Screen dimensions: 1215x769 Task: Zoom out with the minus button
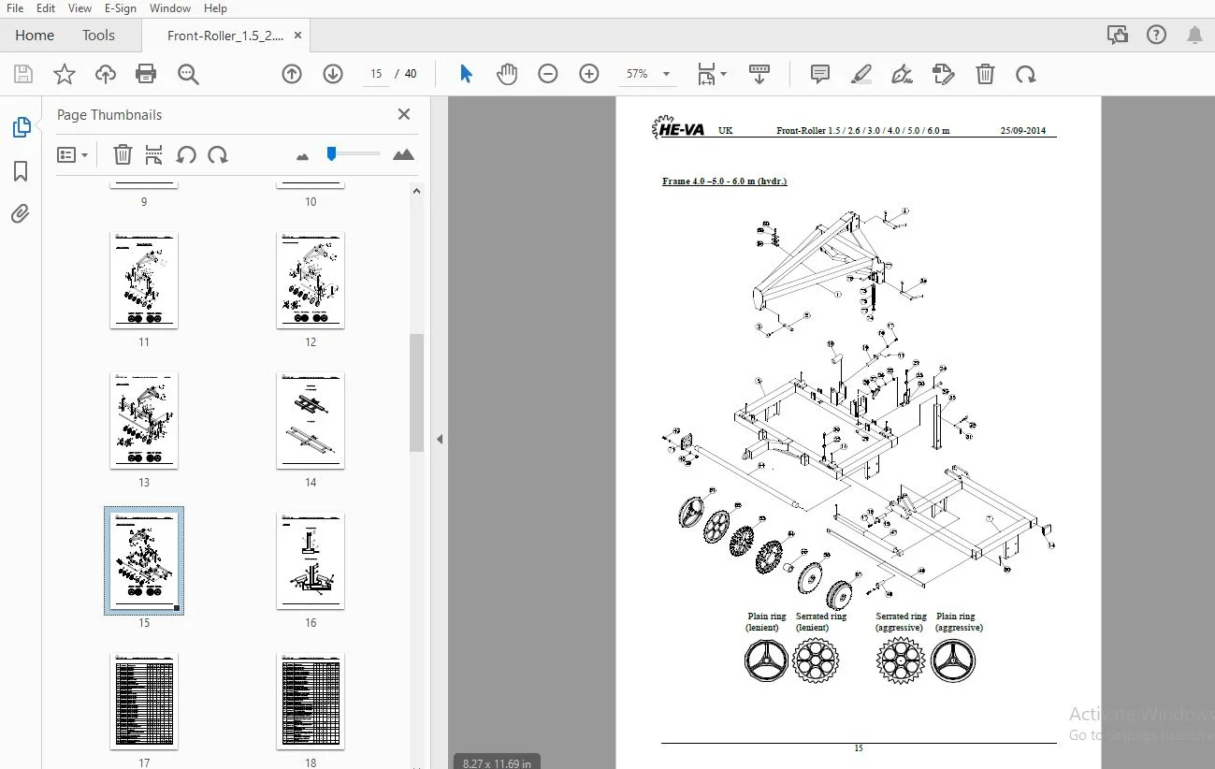(x=548, y=74)
